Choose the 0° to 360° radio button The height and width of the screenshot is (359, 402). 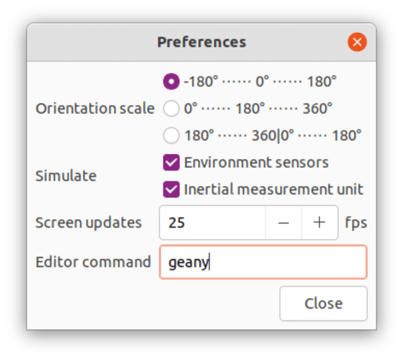(171, 108)
